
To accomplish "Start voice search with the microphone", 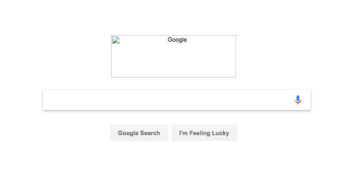I will (298, 100).
